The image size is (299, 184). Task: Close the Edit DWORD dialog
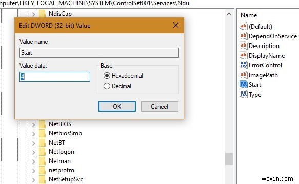[x=176, y=25]
